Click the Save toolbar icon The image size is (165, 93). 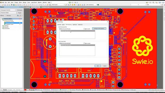pyautogui.click(x=5, y=5)
